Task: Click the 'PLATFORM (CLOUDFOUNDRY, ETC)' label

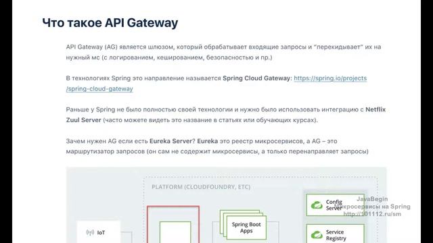Action: pos(201,187)
